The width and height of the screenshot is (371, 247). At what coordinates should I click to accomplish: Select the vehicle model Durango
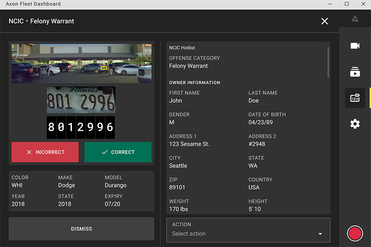click(x=116, y=185)
